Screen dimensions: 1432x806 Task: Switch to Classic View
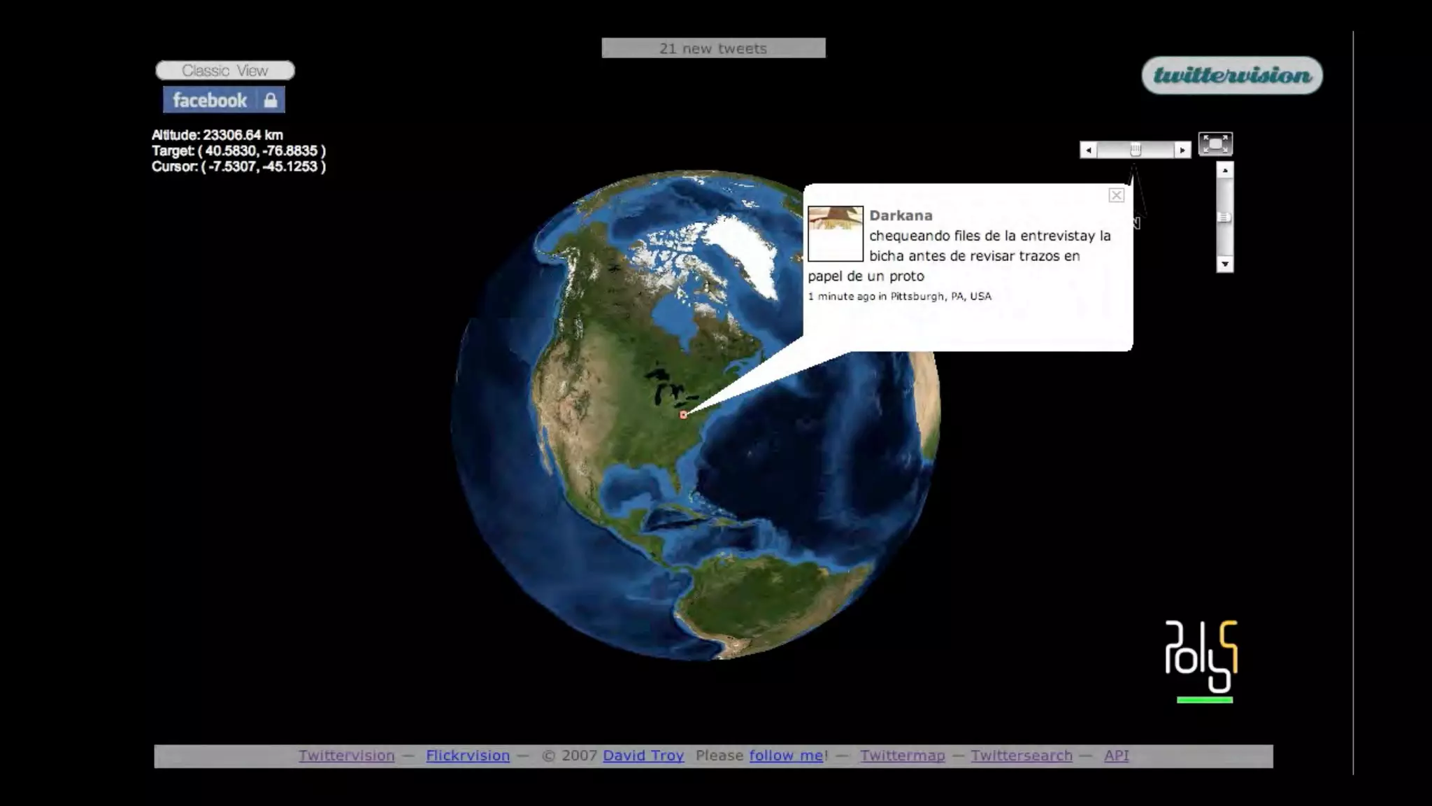[224, 71]
